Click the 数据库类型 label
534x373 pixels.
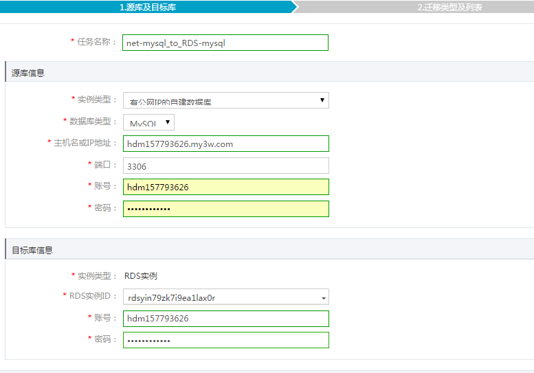click(x=93, y=122)
